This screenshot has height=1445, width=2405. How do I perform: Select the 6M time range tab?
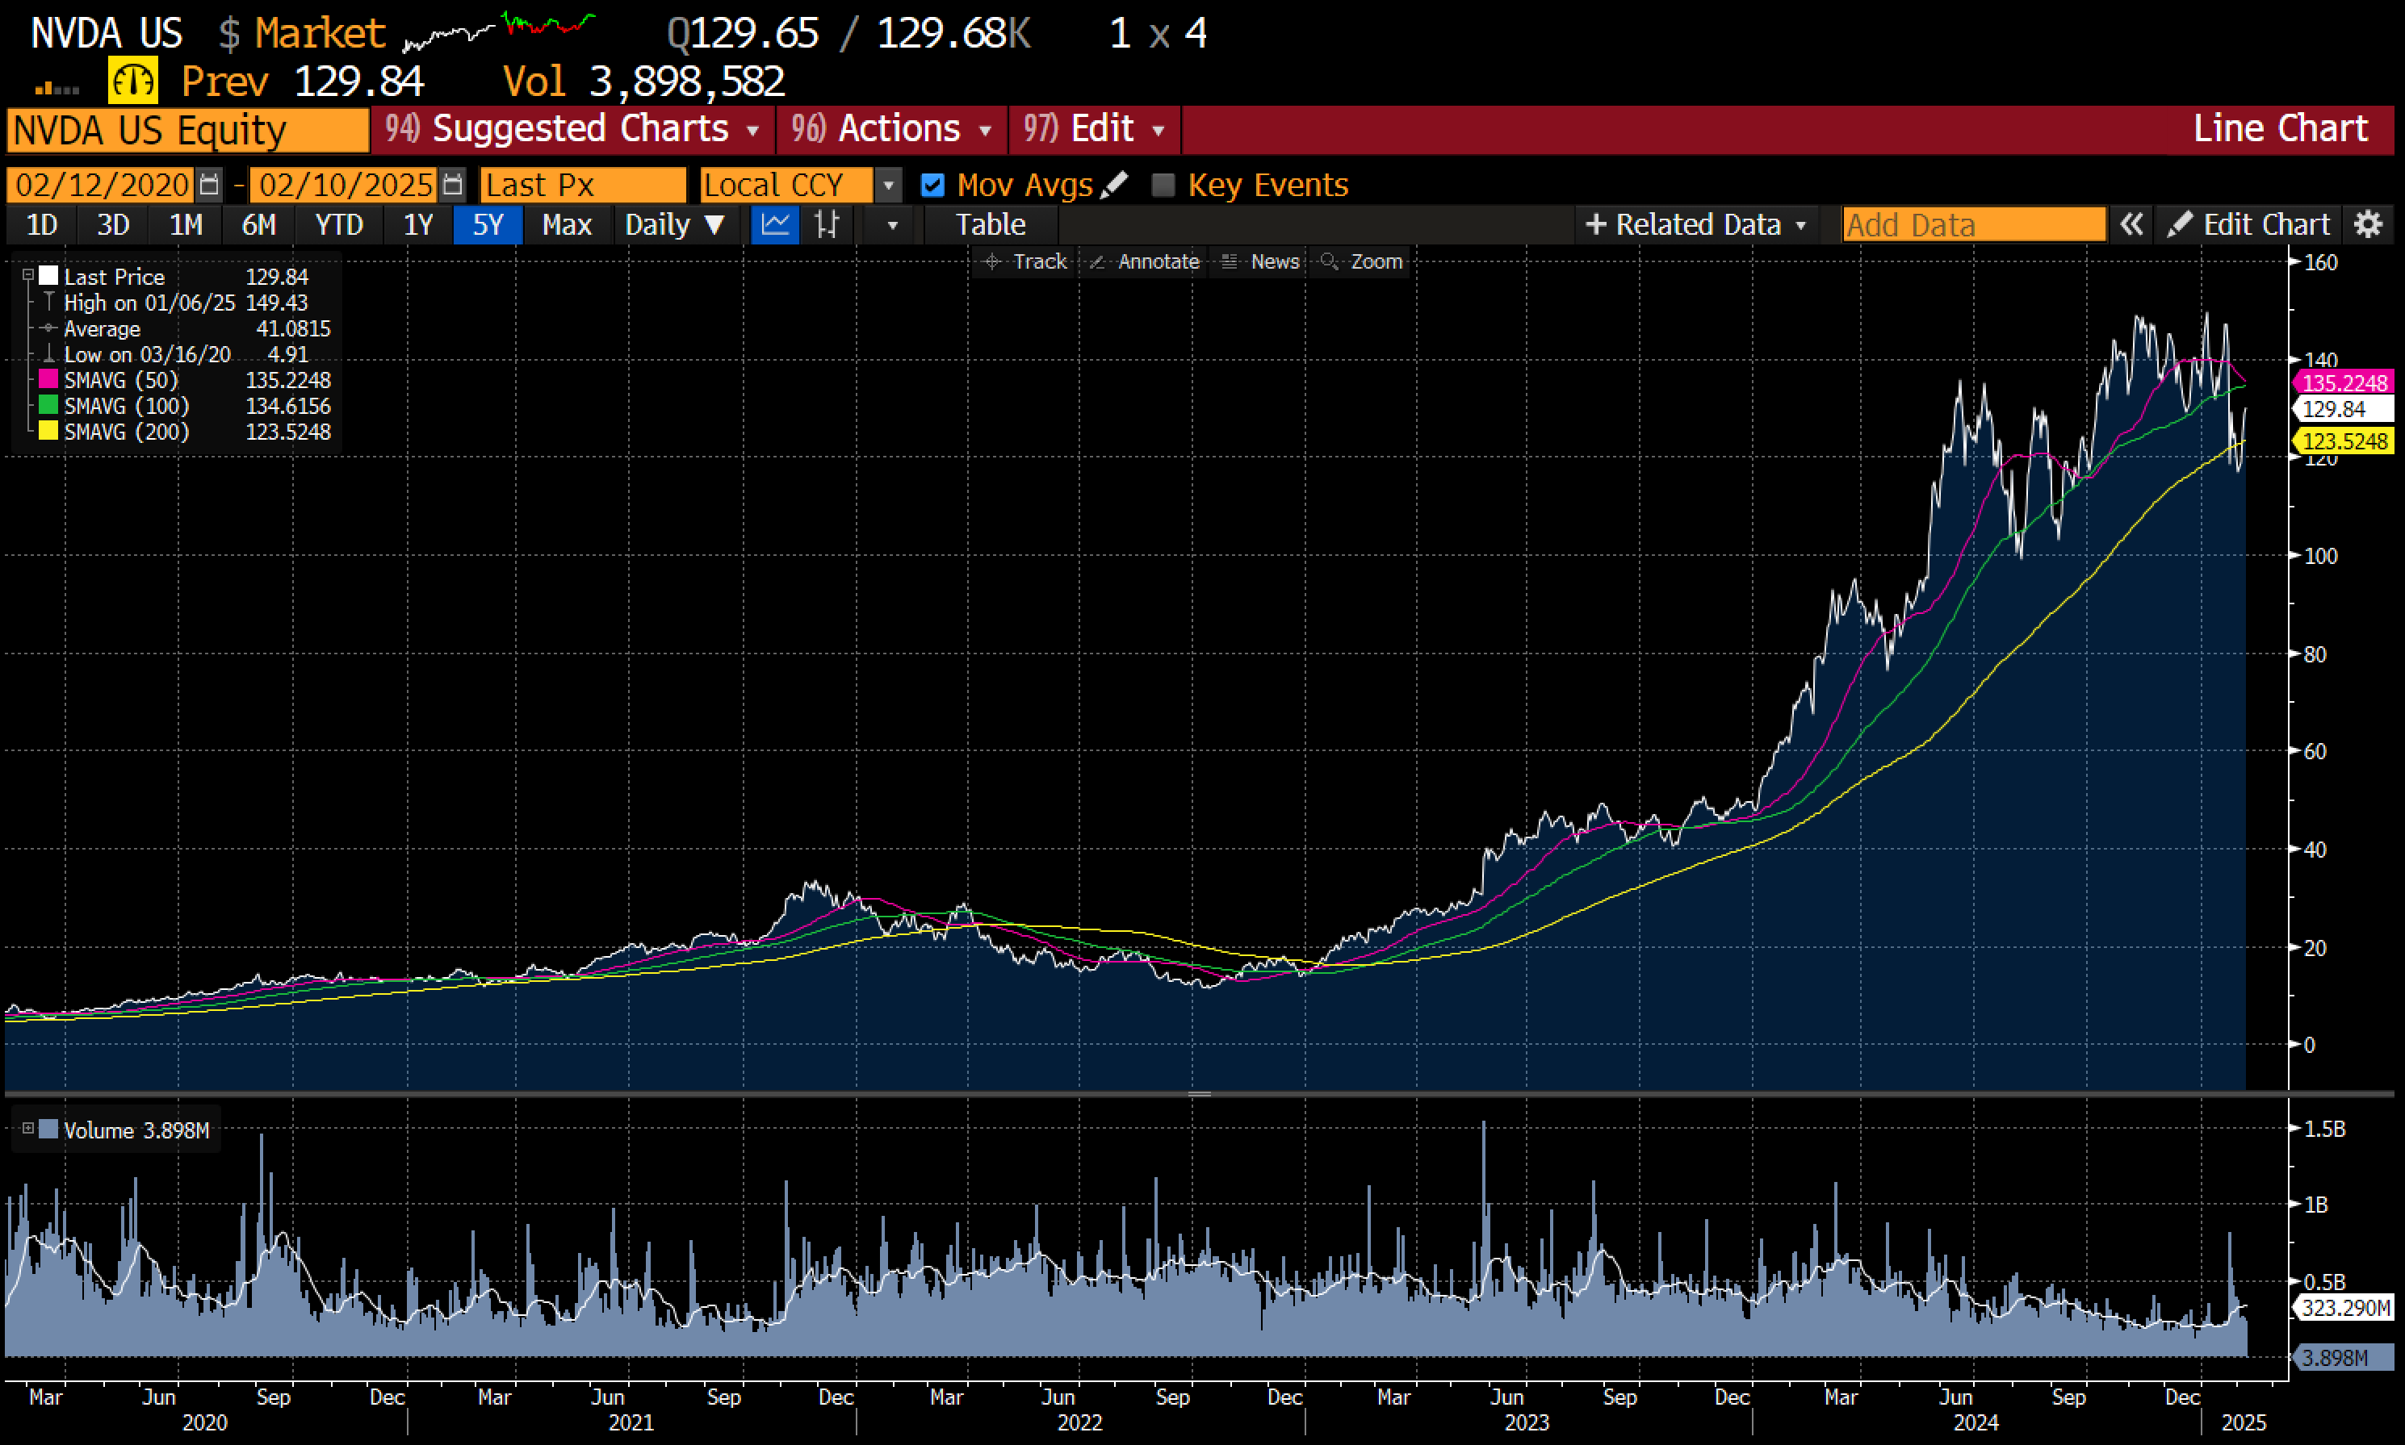(x=259, y=225)
